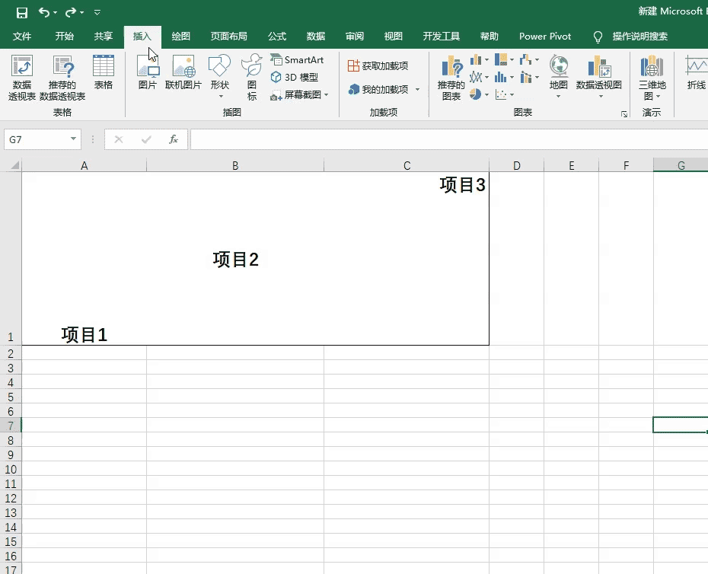Open the 形状 shapes gallery

coord(219,76)
